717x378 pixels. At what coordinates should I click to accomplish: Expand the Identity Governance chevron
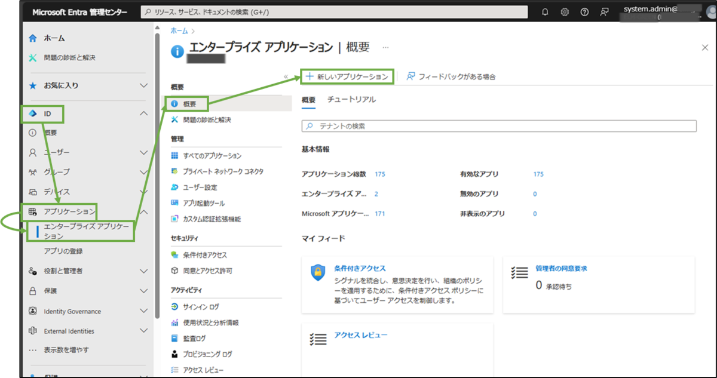coord(143,311)
